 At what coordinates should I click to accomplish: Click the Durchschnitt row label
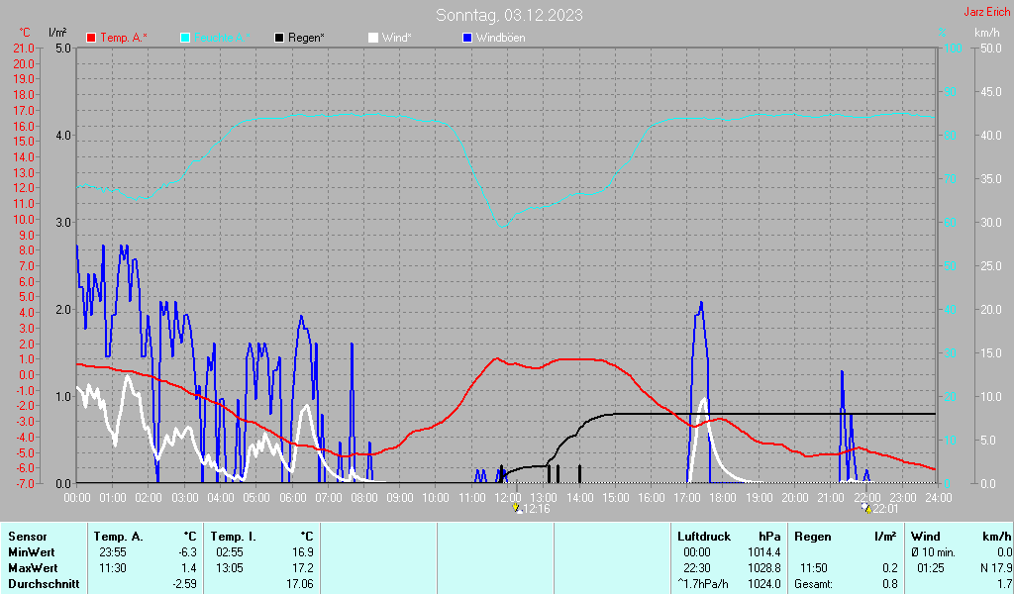tap(44, 584)
